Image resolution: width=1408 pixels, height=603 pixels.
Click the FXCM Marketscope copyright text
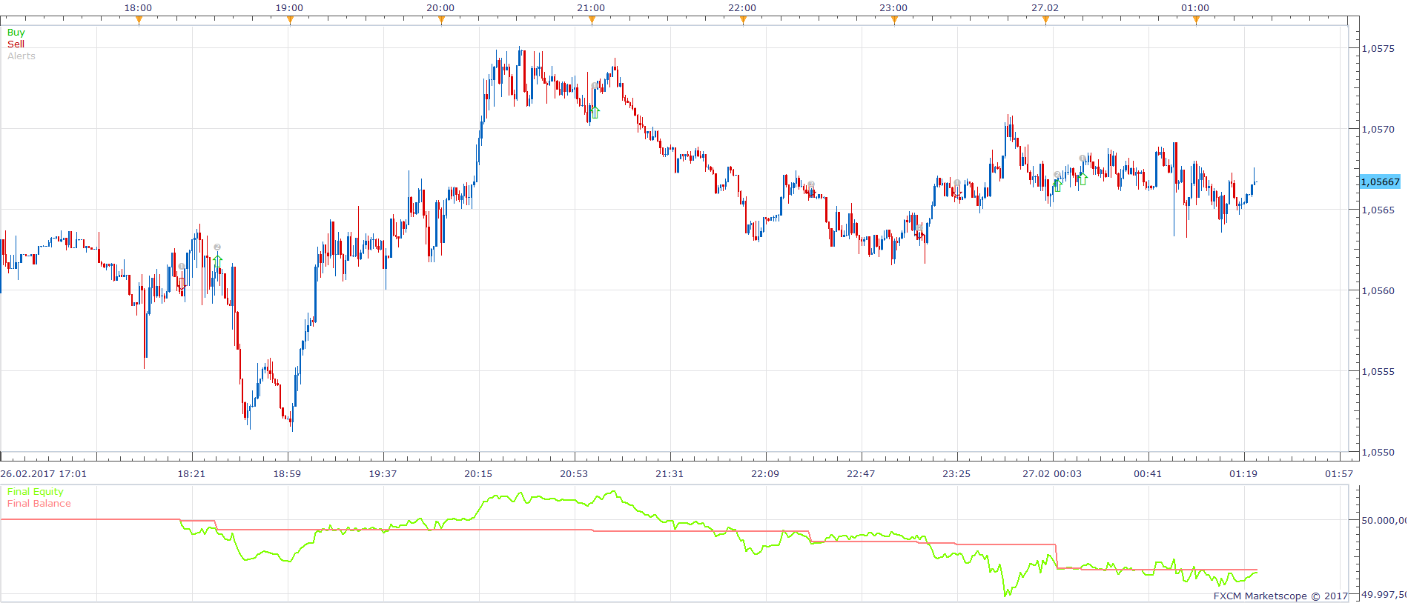pos(1280,596)
